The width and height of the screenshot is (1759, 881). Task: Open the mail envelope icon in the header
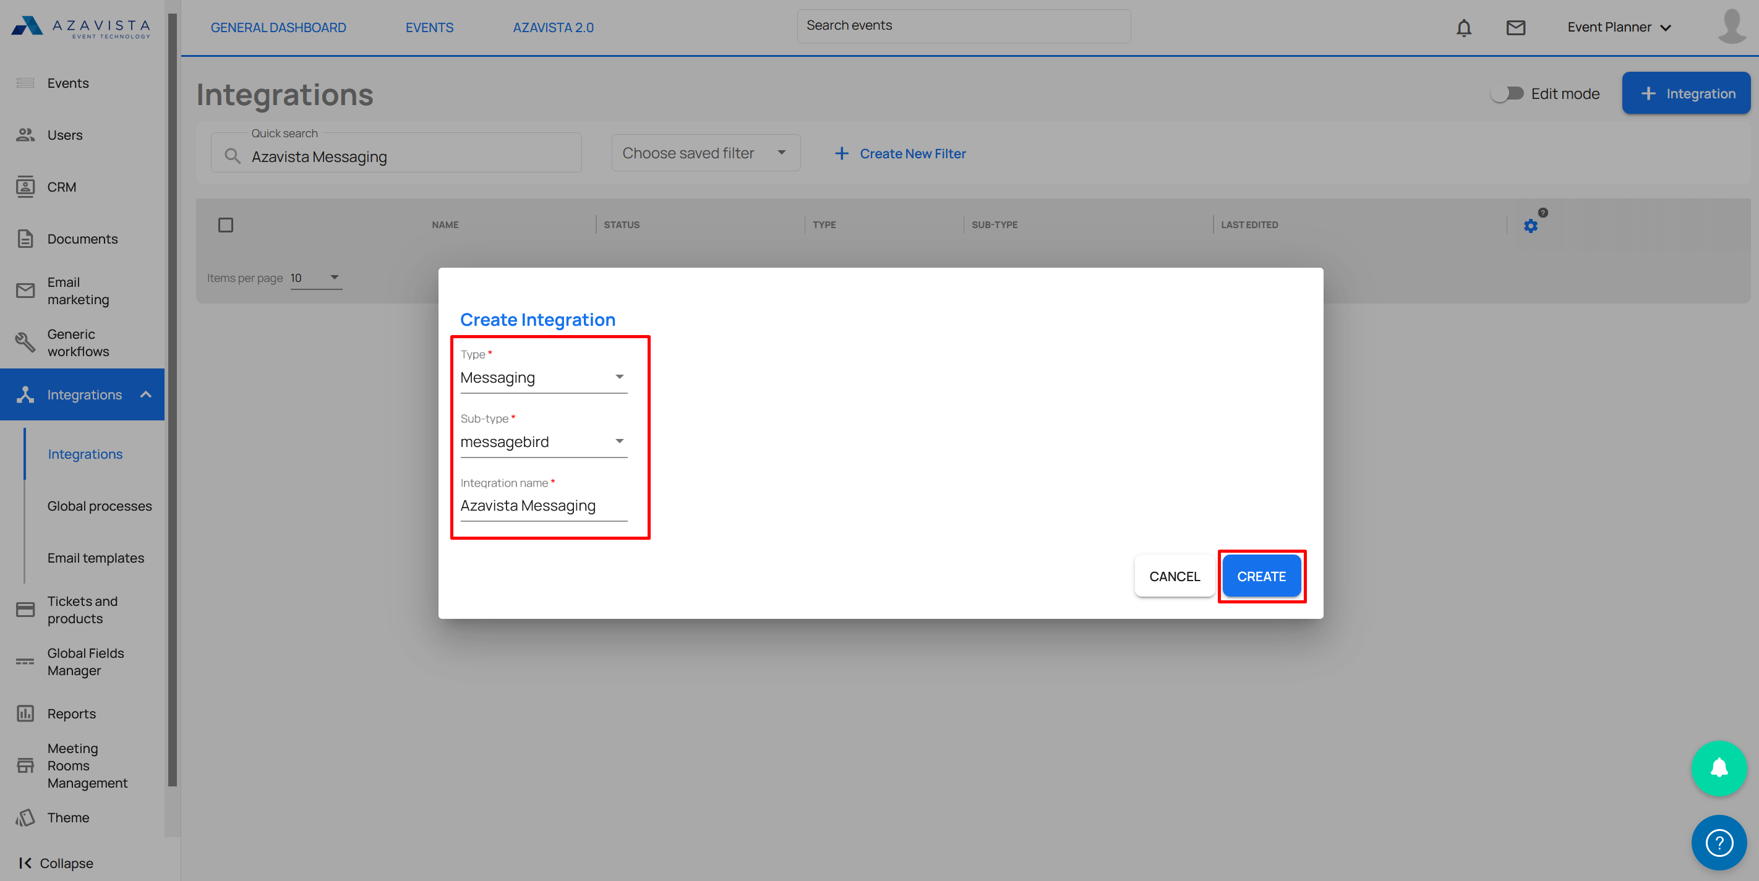coord(1515,27)
